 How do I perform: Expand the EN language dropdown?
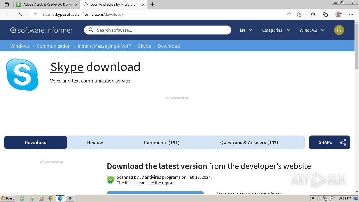tap(246, 30)
